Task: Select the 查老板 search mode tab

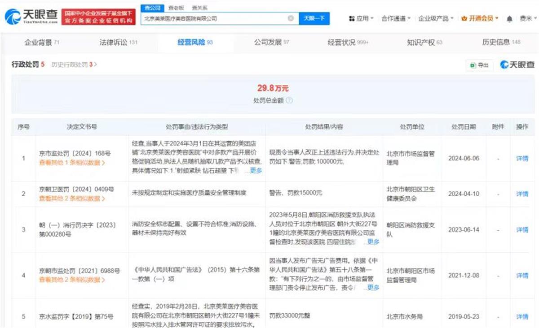Action: coord(176,8)
